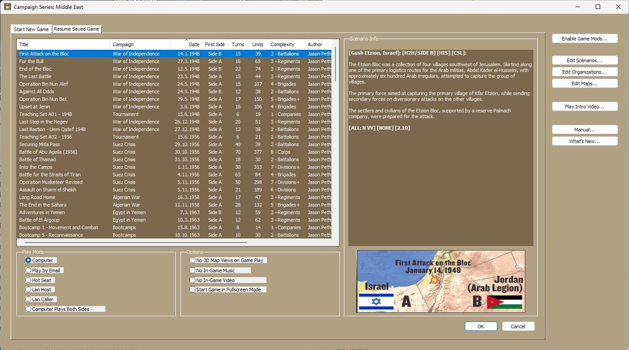This screenshot has width=629, height=350.
Task: Switch to the Start New Game tab
Action: 31,29
